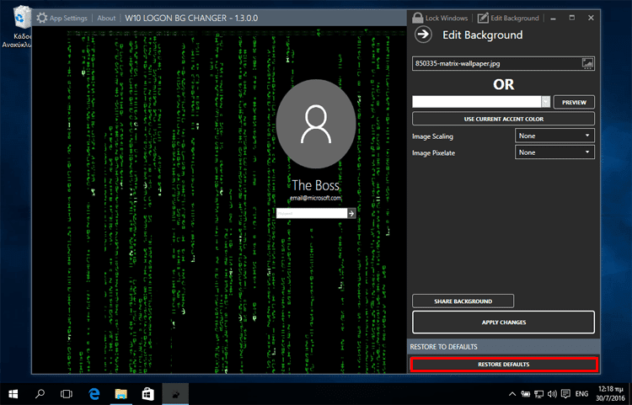Open the Image Pixelate dropdown
Viewport: 632px width, 405px height.
554,152
